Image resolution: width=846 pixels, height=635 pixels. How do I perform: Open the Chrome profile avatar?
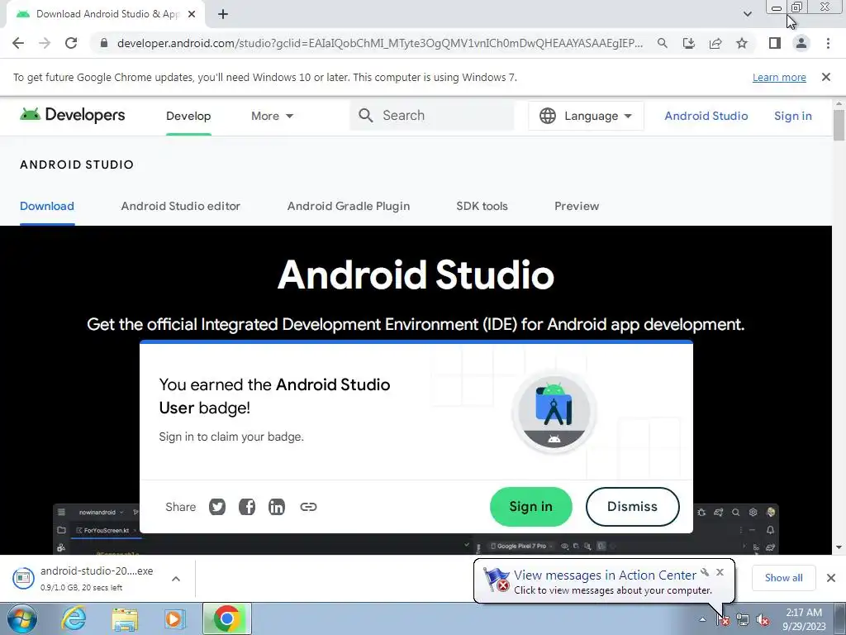coord(801,43)
